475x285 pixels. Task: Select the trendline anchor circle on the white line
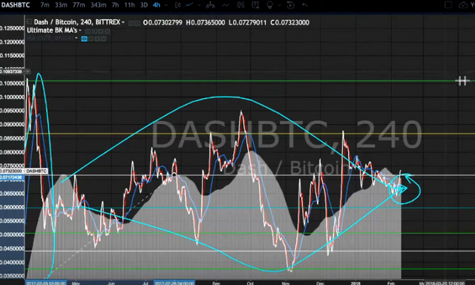(x=174, y=175)
